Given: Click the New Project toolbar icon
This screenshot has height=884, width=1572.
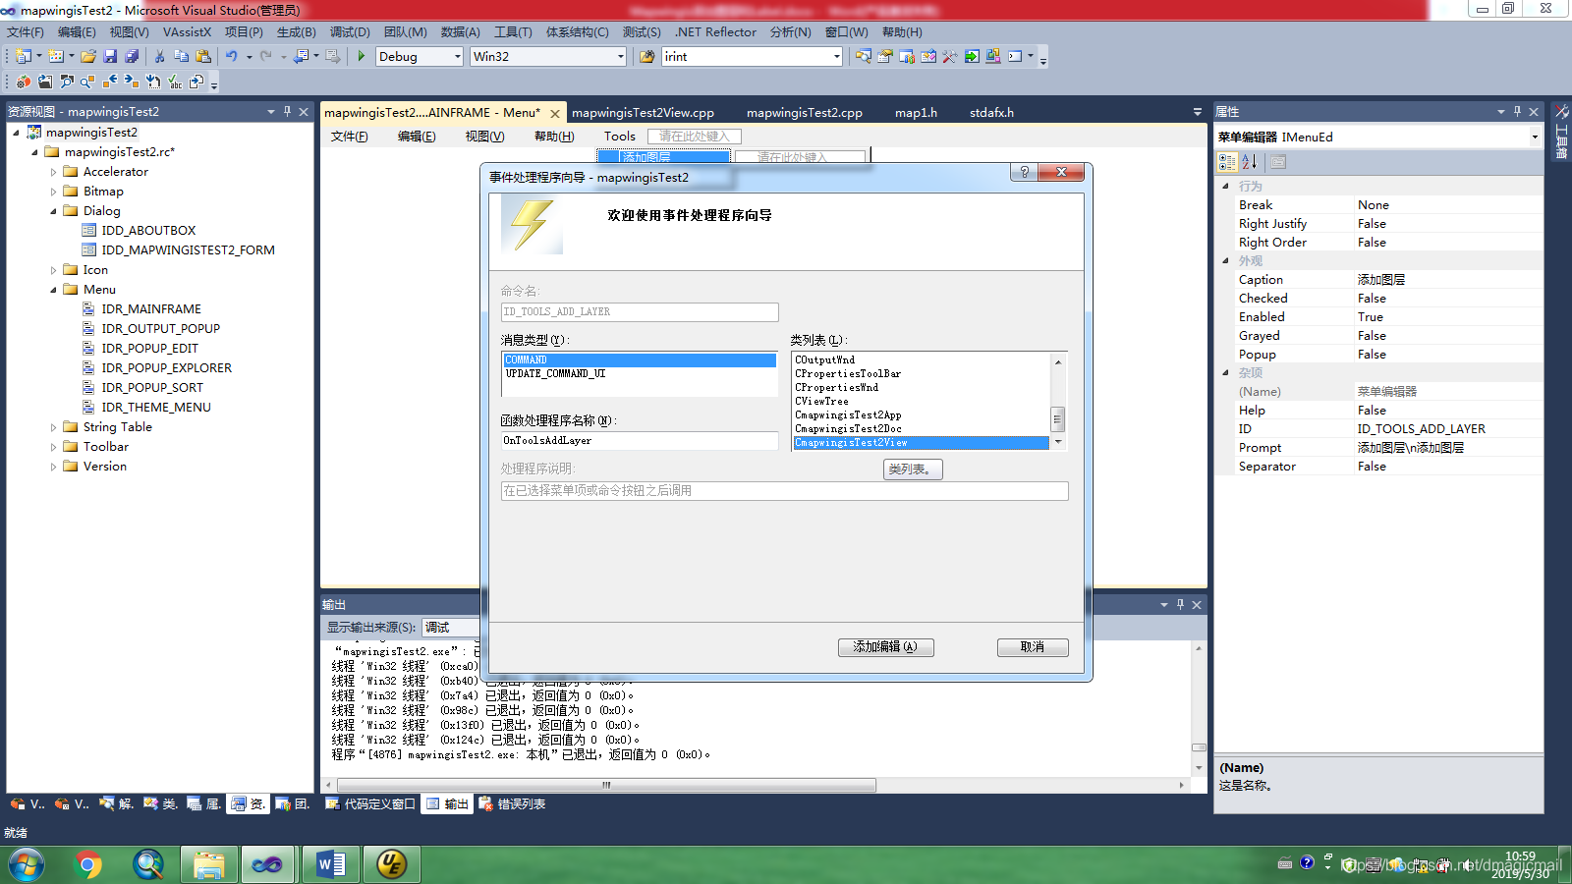Looking at the screenshot, I should click(x=24, y=56).
